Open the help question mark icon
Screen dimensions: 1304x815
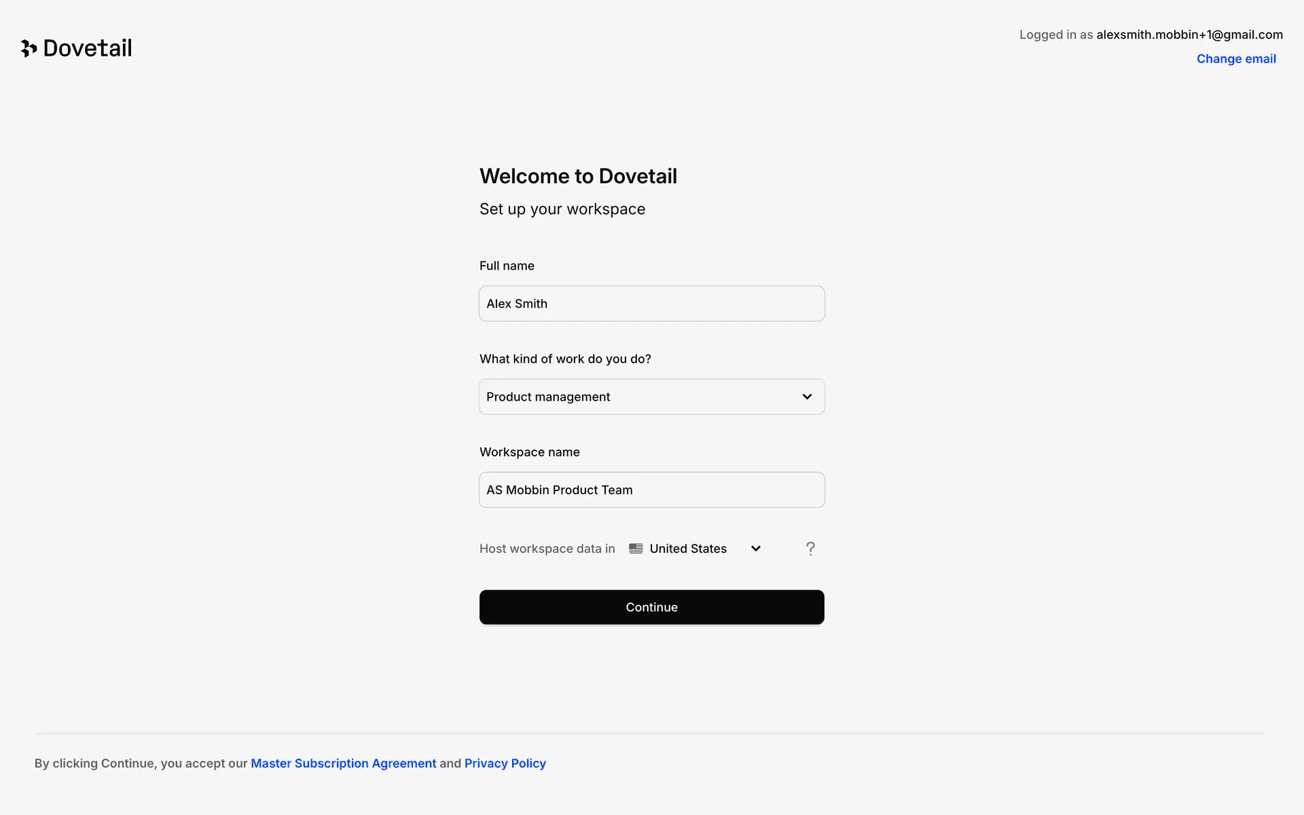(810, 549)
